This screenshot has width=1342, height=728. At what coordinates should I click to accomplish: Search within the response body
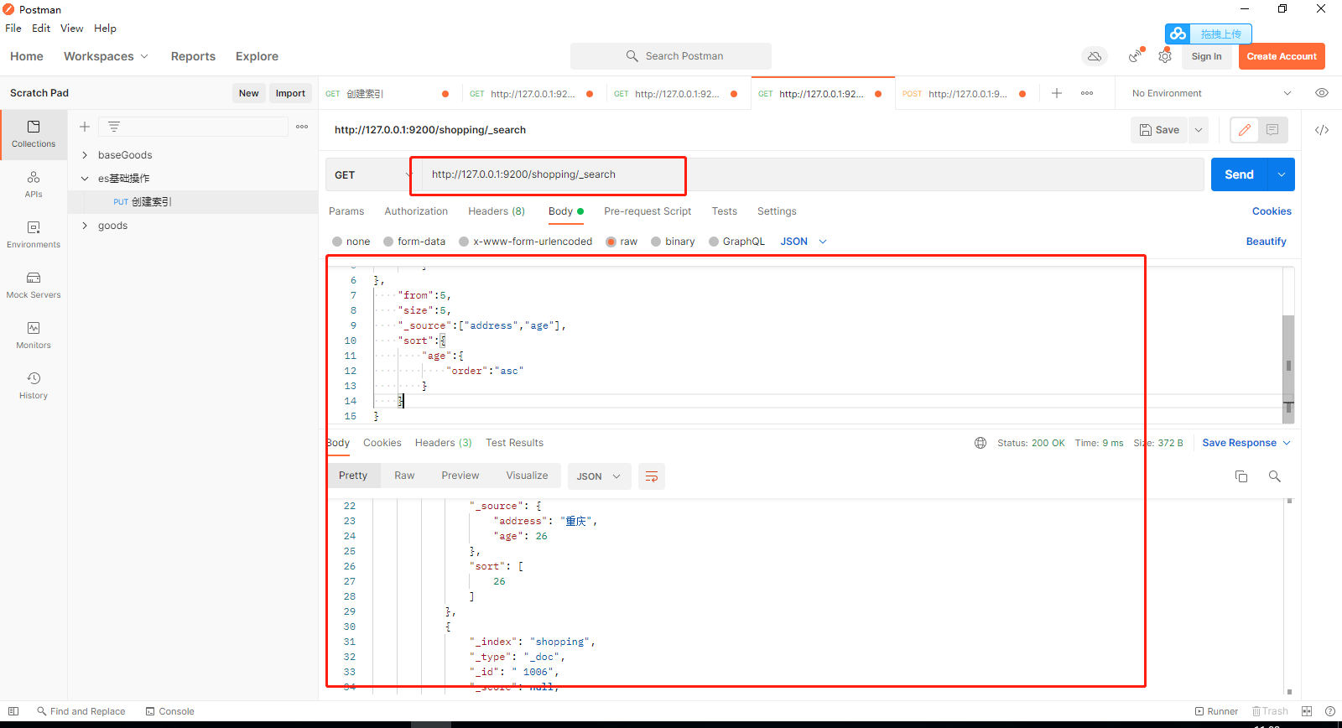pyautogui.click(x=1275, y=476)
